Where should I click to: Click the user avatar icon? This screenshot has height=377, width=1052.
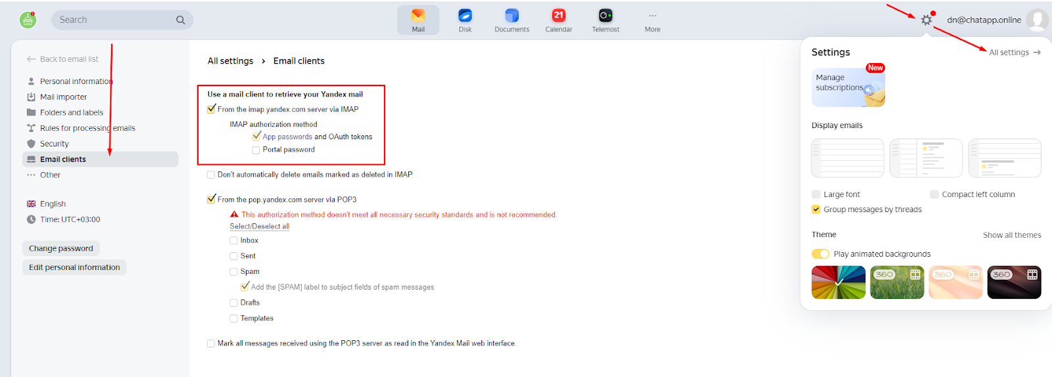(1037, 20)
